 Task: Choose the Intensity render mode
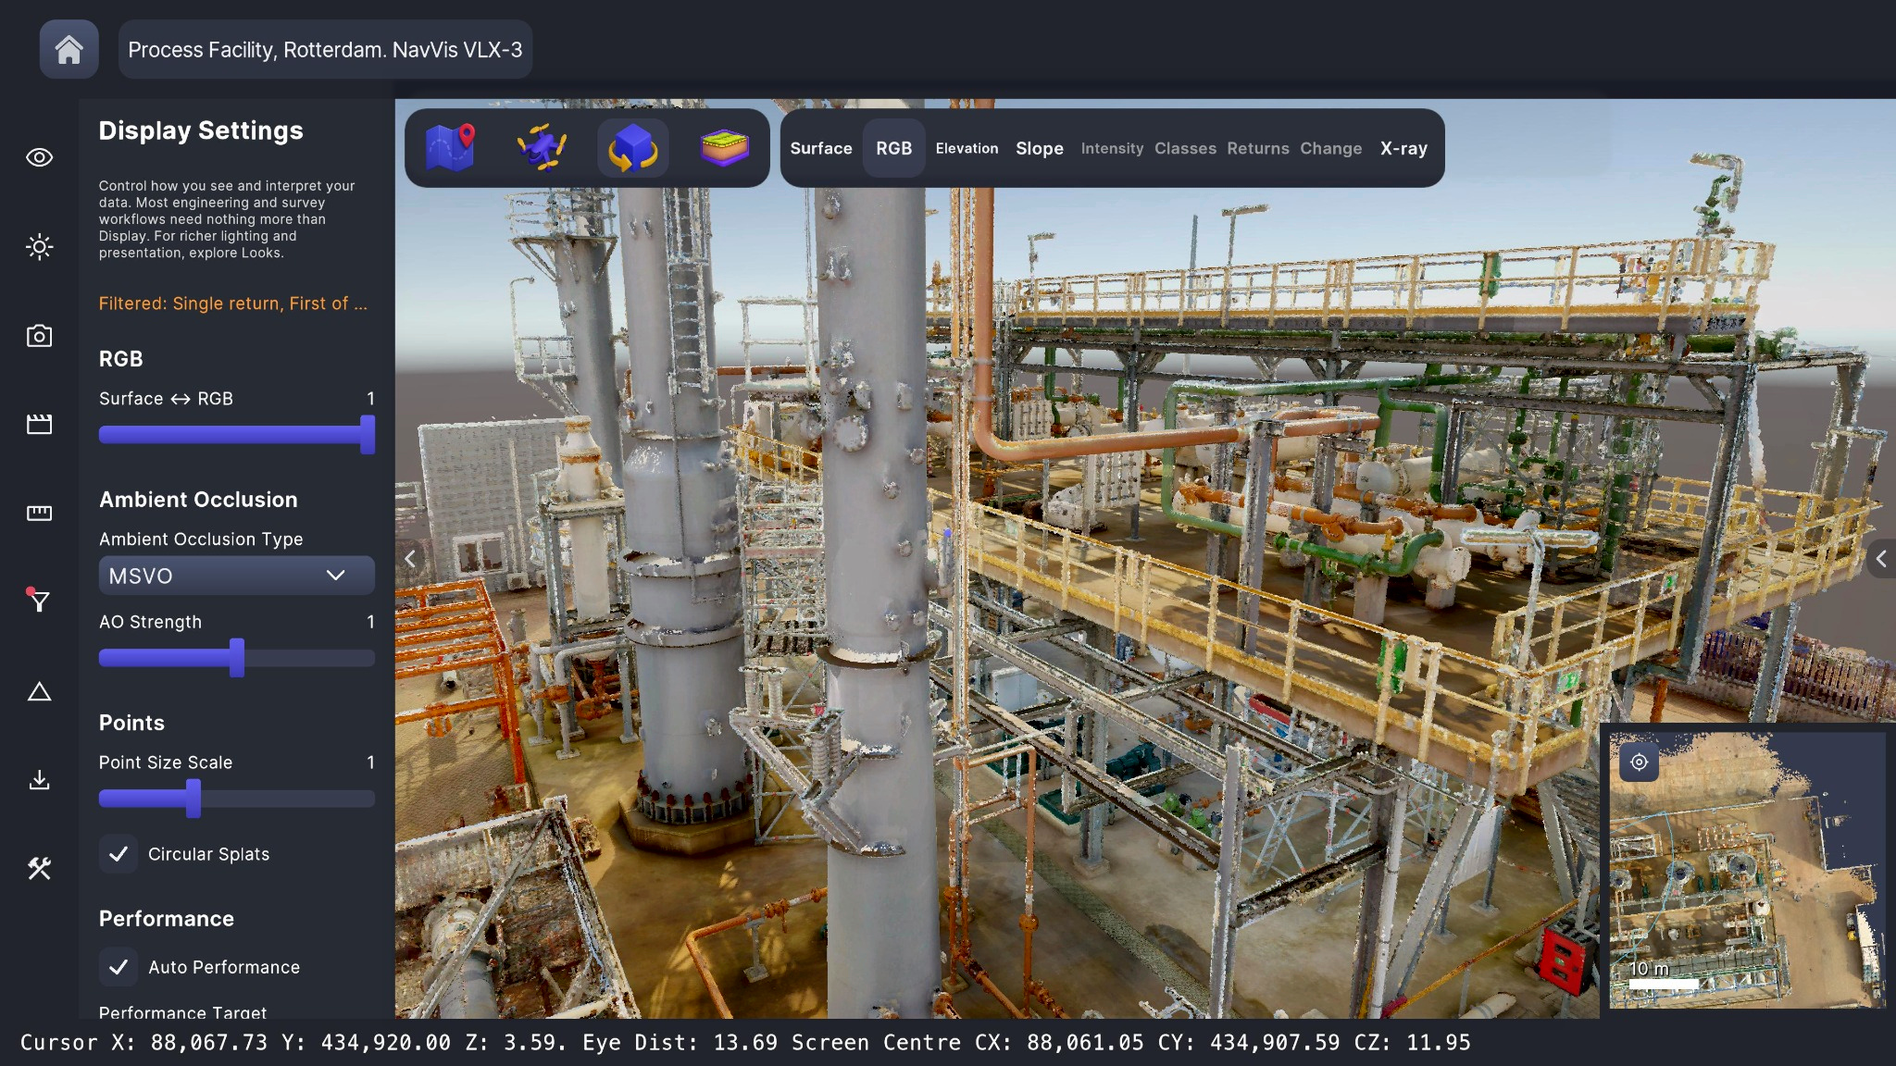point(1112,148)
